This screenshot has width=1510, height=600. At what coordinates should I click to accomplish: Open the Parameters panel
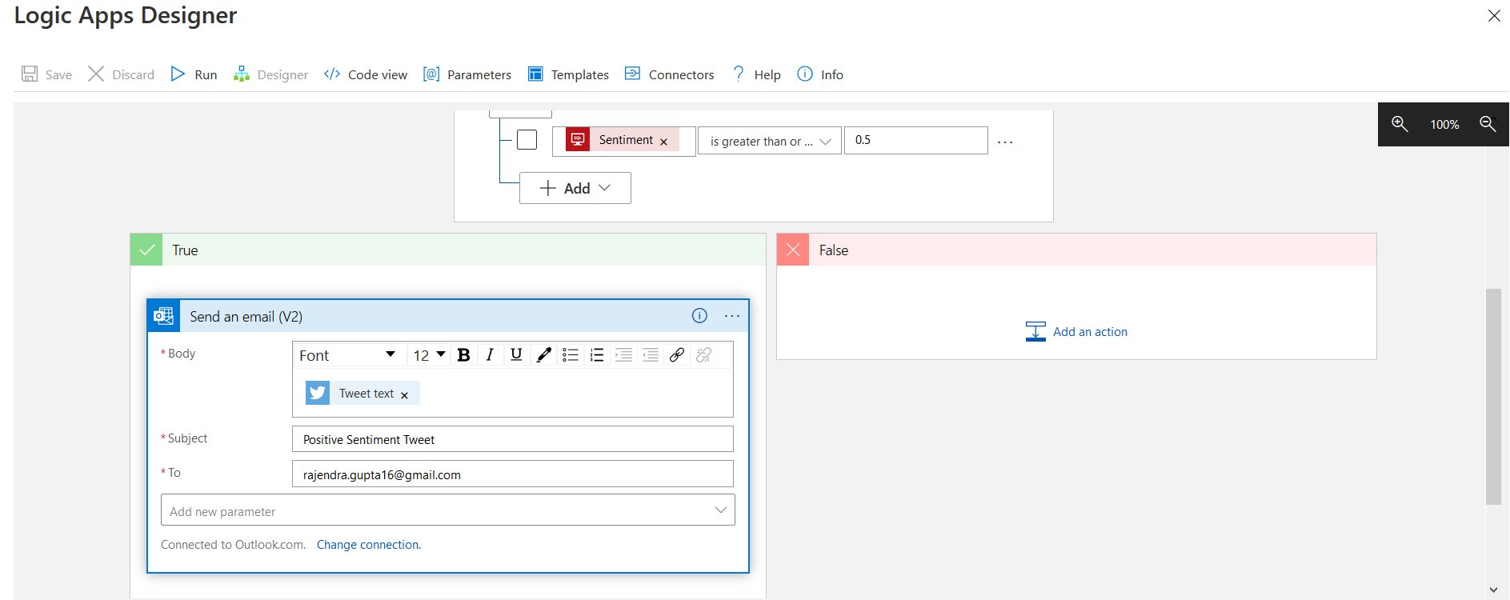(x=467, y=74)
